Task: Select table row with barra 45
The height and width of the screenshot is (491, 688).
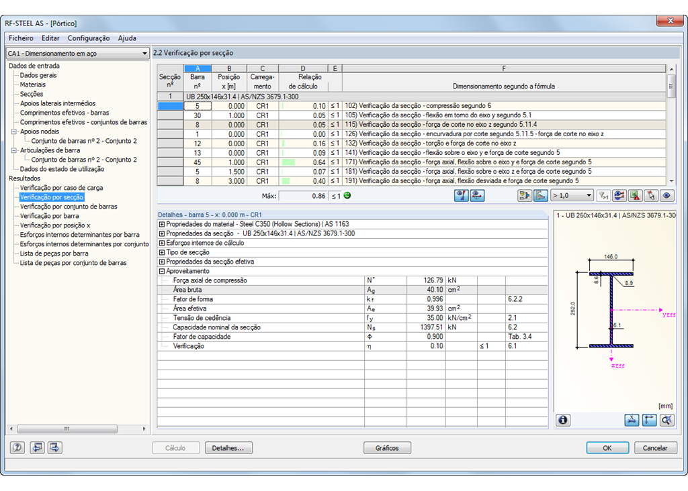Action: coord(412,162)
